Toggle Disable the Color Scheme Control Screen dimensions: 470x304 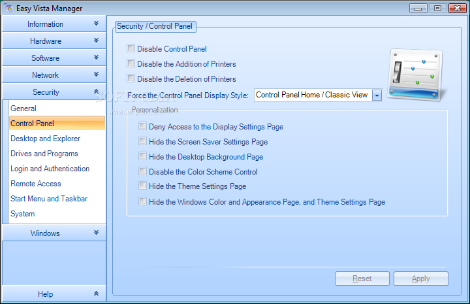(143, 171)
